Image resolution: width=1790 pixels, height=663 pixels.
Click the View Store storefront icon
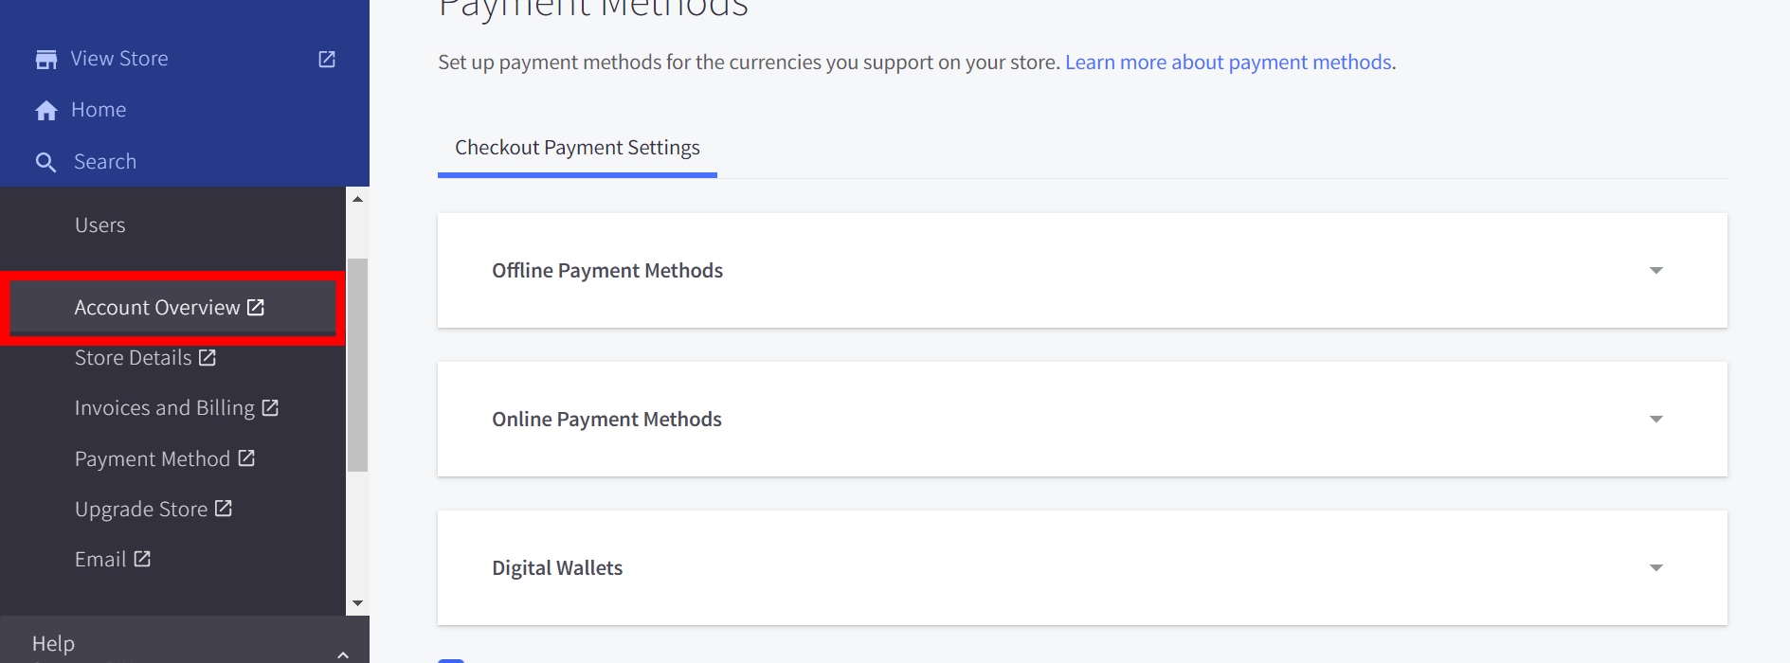coord(45,60)
